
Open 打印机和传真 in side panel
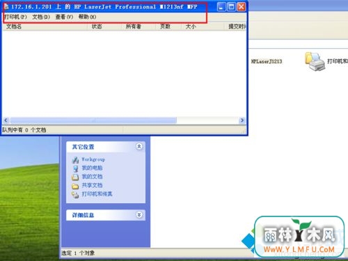[x=92, y=194]
